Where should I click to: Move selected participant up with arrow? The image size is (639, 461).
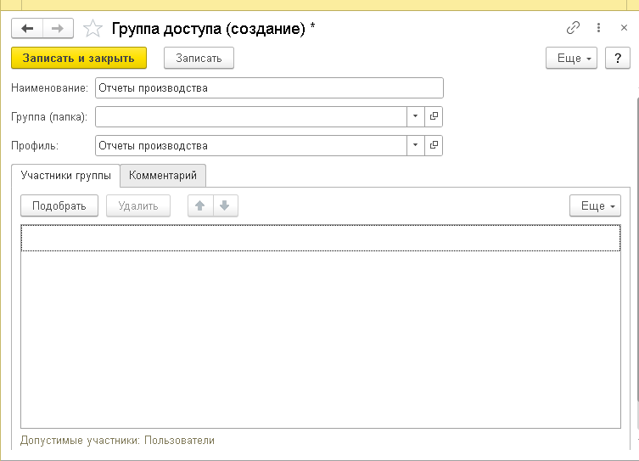(x=200, y=206)
